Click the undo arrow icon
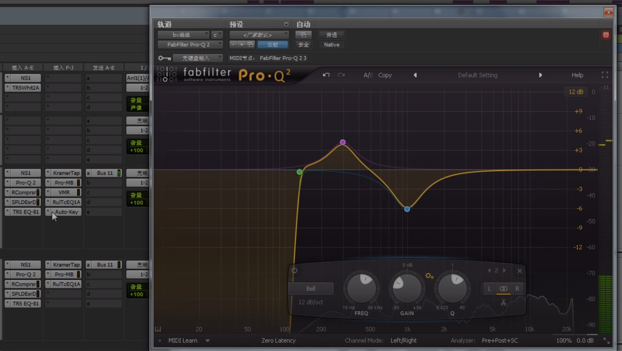The height and width of the screenshot is (351, 622). (x=326, y=75)
